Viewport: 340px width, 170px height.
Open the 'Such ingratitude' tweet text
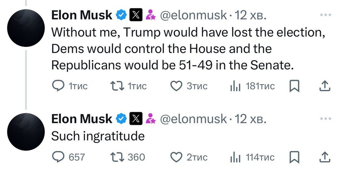click(x=97, y=136)
